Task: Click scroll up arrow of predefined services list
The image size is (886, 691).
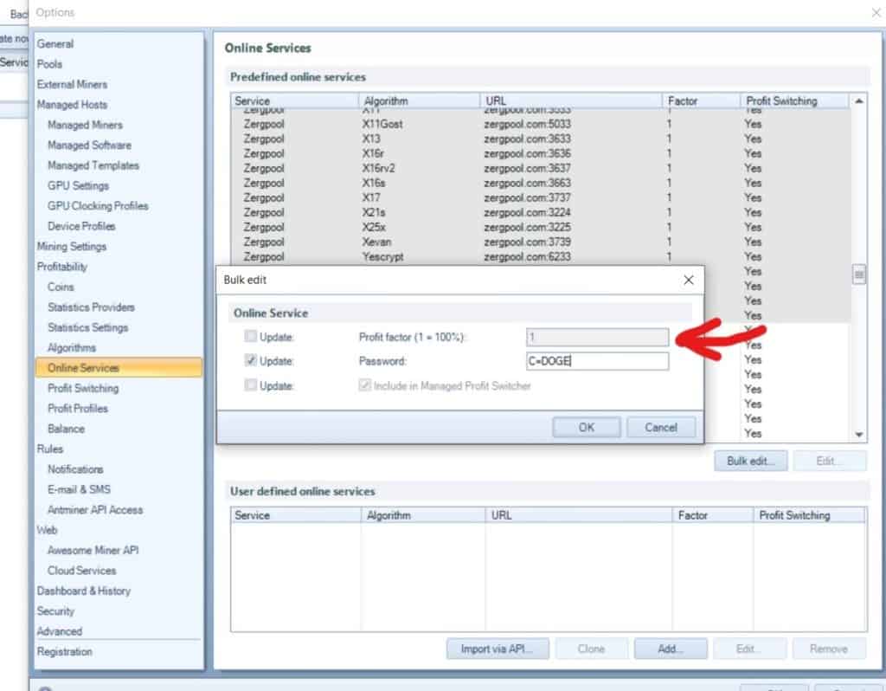Action: tap(859, 101)
